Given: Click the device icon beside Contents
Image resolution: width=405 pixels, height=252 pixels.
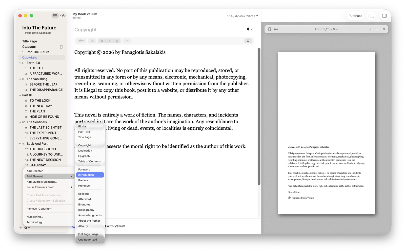Looking at the screenshot, I should [x=61, y=47].
